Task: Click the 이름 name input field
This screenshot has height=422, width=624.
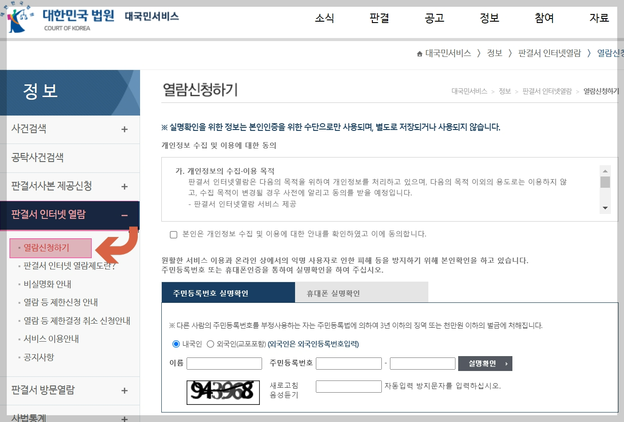Action: click(224, 363)
